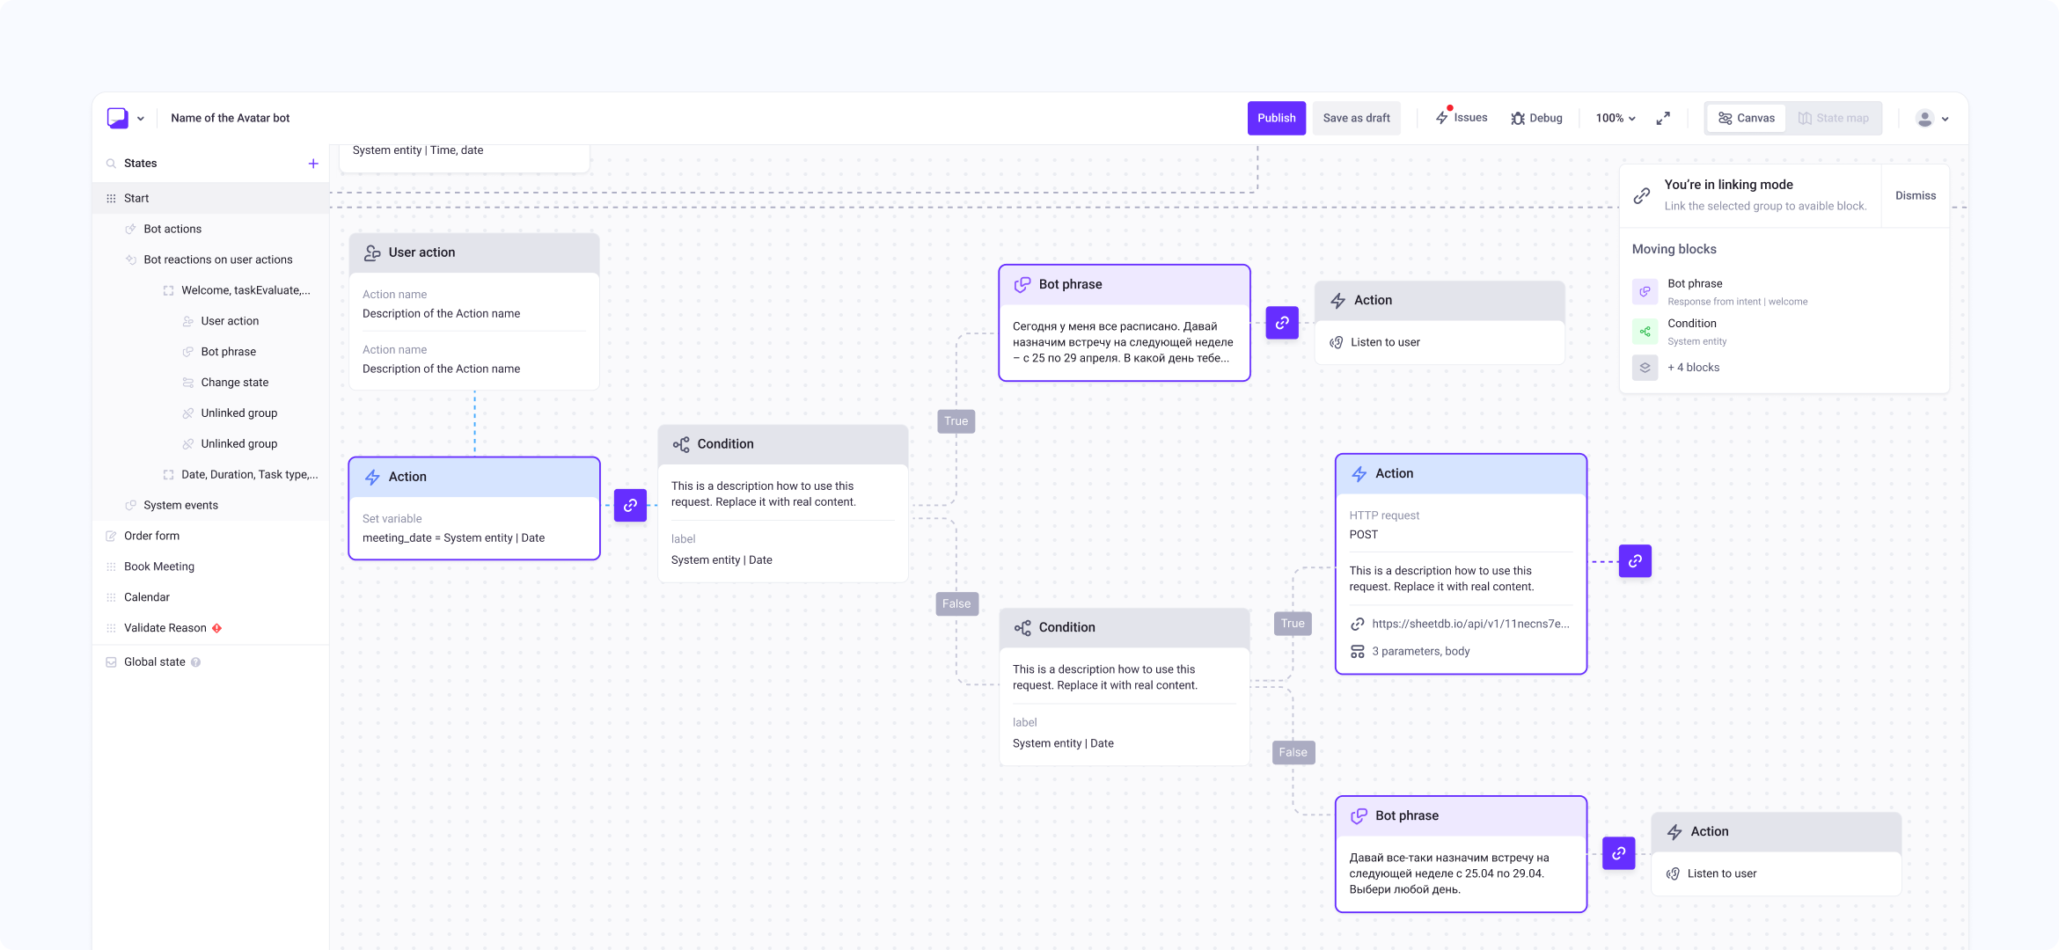
Task: Open the Issues panel
Action: [x=1462, y=118]
